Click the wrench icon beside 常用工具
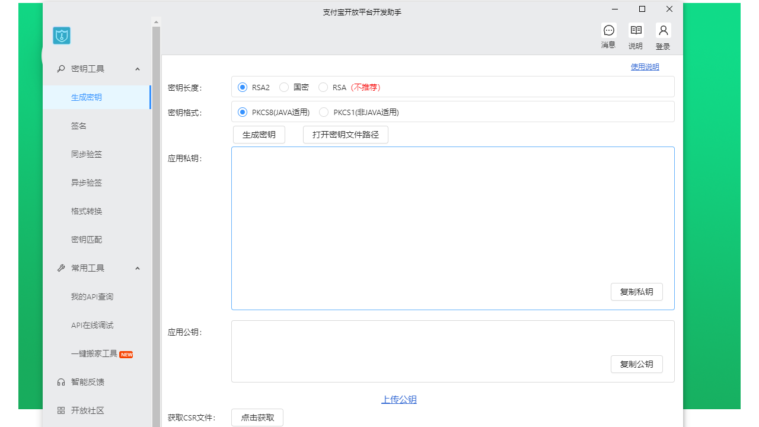The image size is (759, 427). [60, 268]
